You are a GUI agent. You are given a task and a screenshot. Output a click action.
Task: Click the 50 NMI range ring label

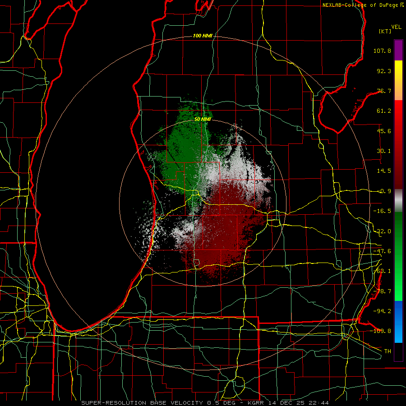(203, 119)
